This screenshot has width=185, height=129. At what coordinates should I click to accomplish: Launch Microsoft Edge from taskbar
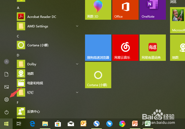tap(32, 124)
